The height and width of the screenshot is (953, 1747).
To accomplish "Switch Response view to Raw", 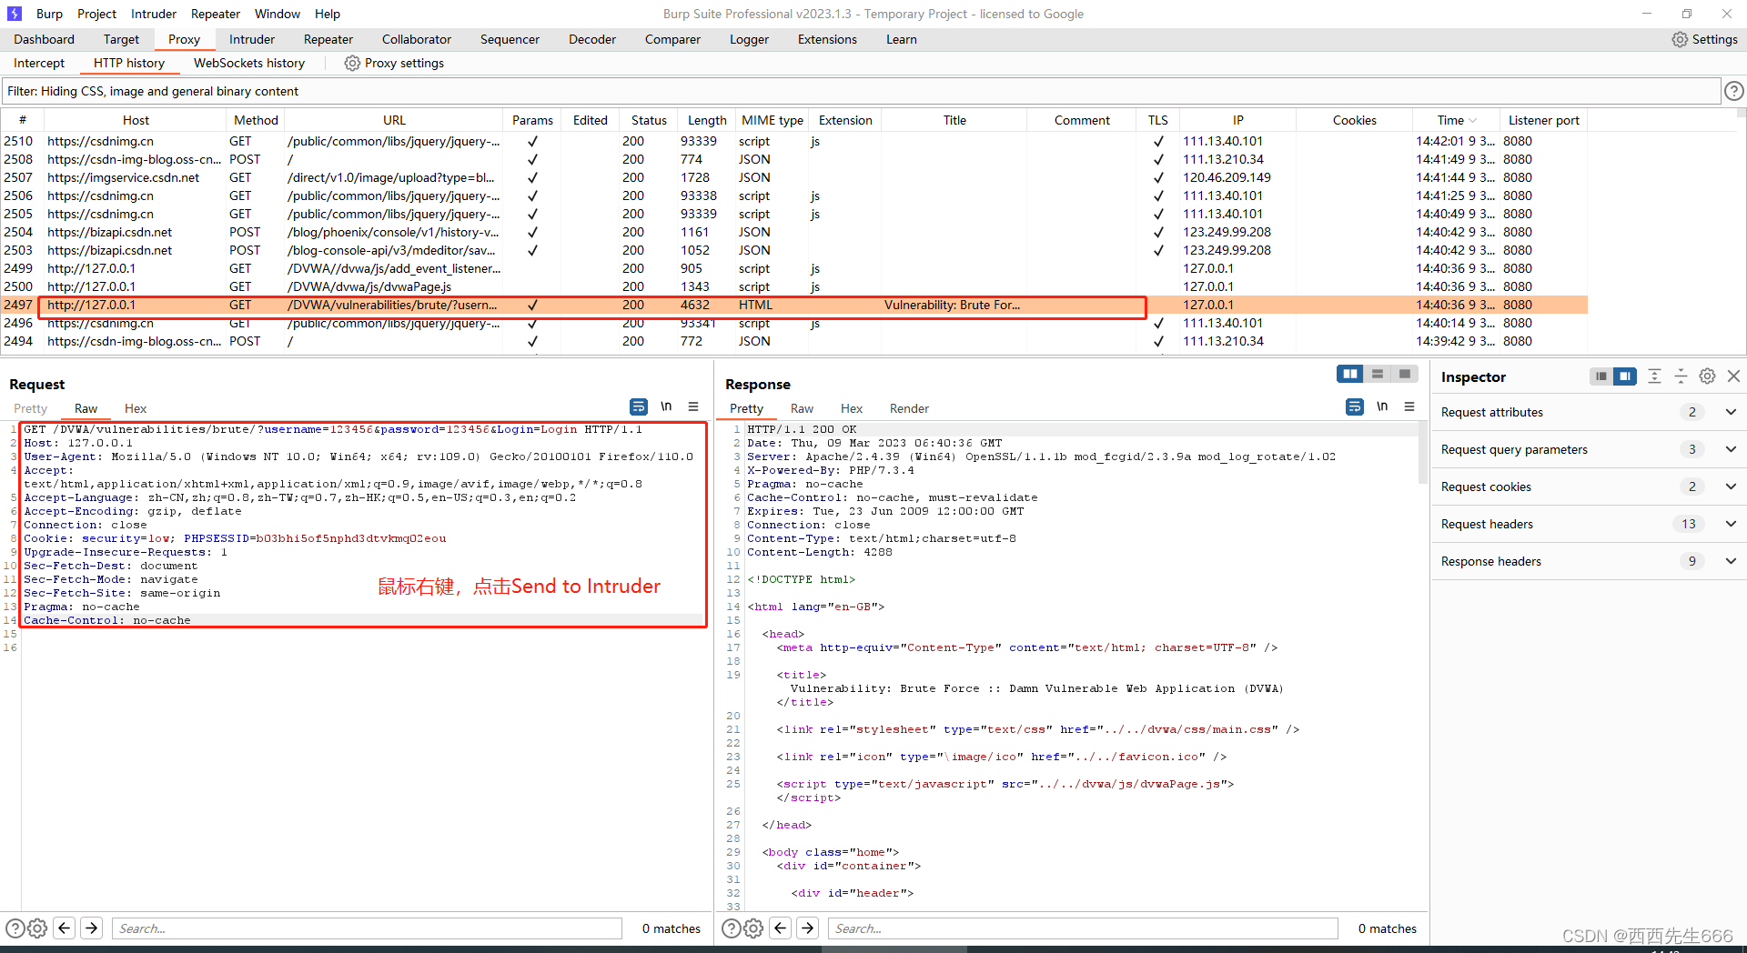I will coord(802,408).
